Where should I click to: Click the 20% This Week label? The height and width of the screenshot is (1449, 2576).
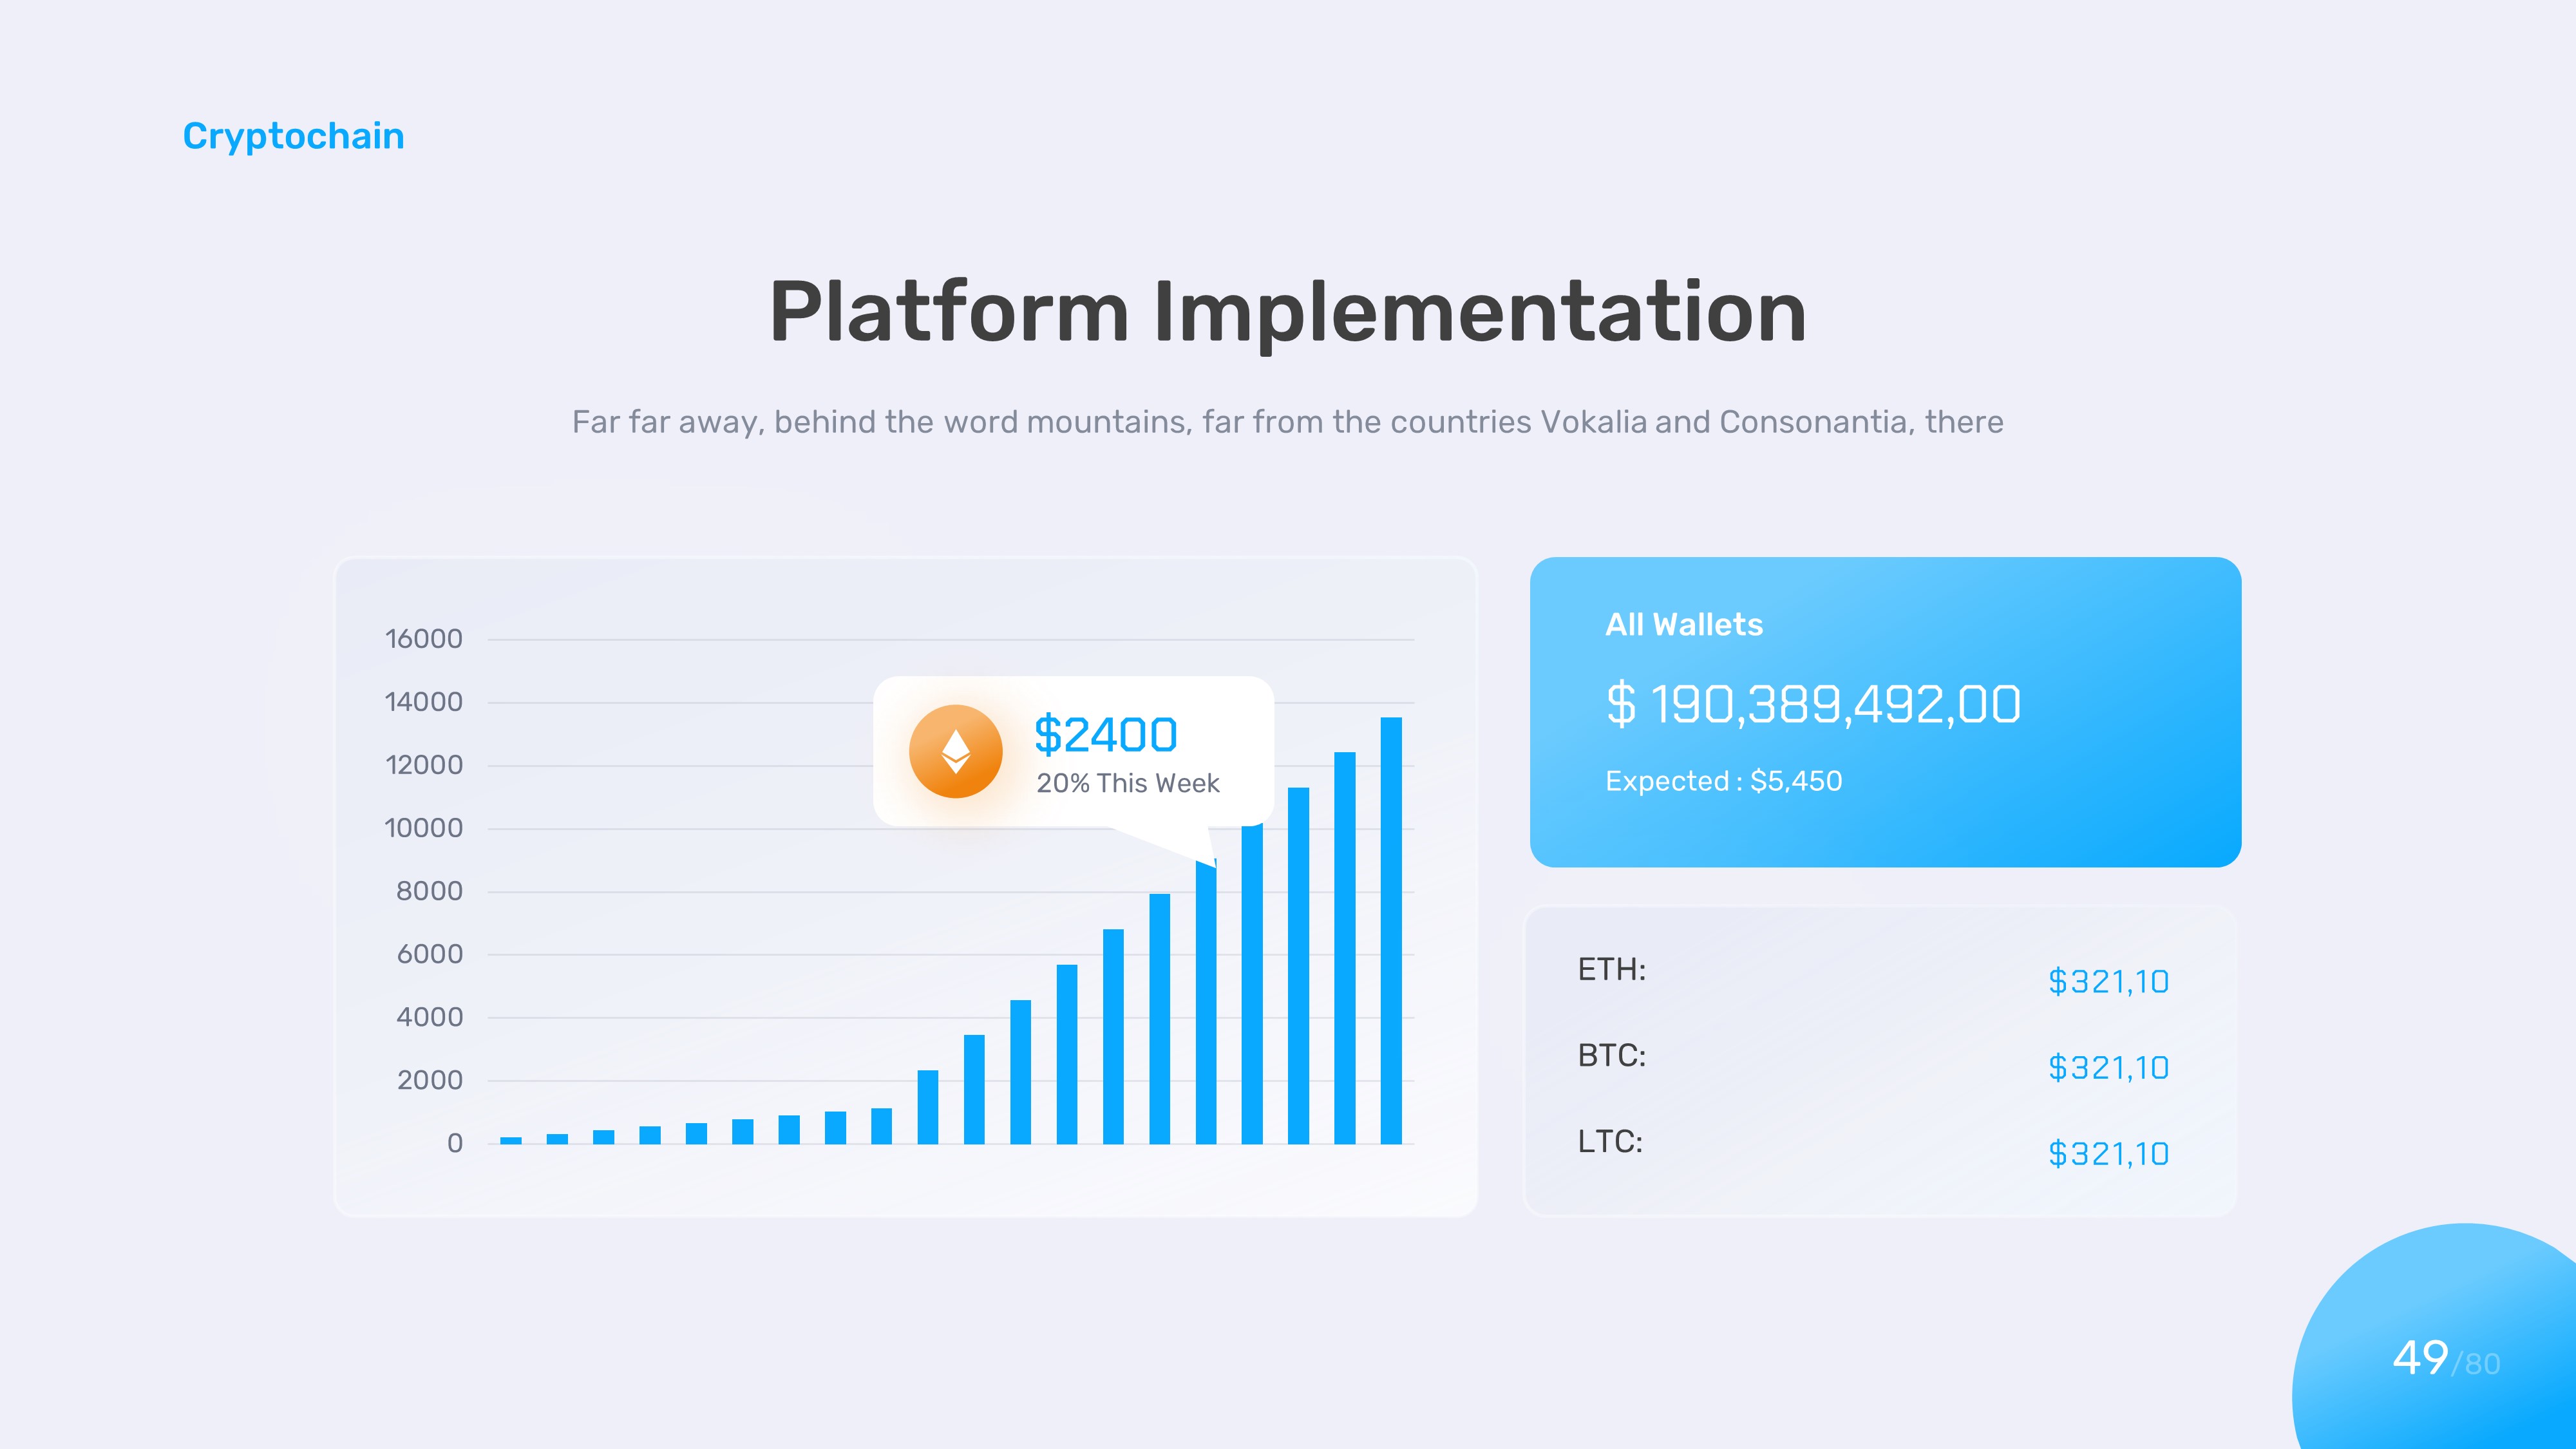1127,783
